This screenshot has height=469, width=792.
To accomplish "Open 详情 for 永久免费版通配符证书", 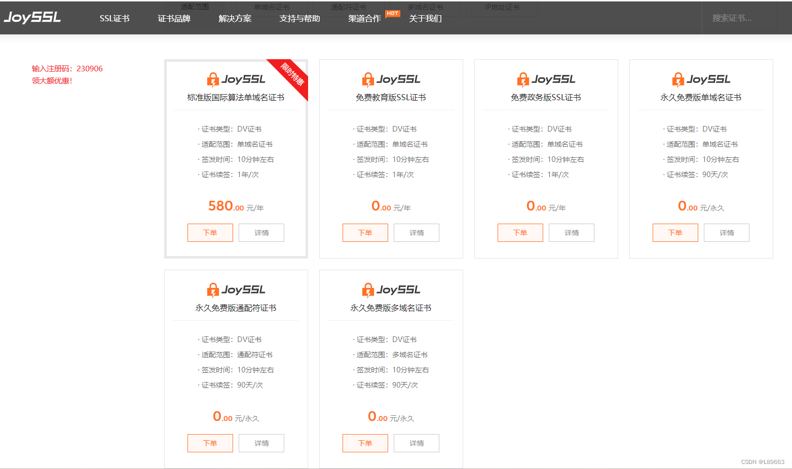I will point(261,443).
